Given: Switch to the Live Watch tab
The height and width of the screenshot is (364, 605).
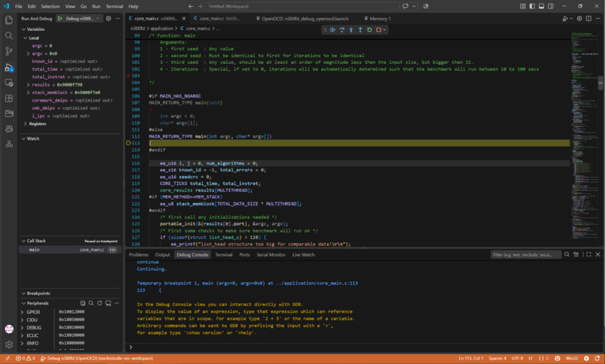Looking at the screenshot, I should pos(303,254).
